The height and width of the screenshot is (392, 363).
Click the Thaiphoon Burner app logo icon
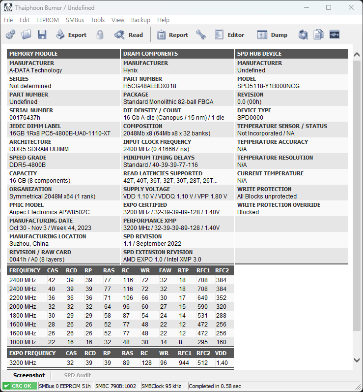[x=8, y=8]
